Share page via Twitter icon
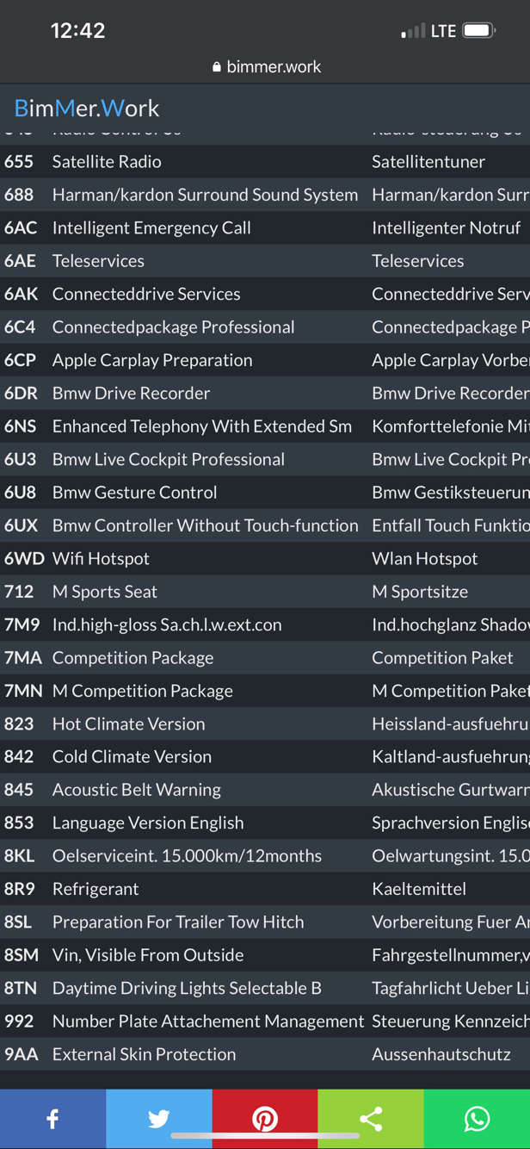Viewport: 530px width, 1149px height. click(x=158, y=1118)
